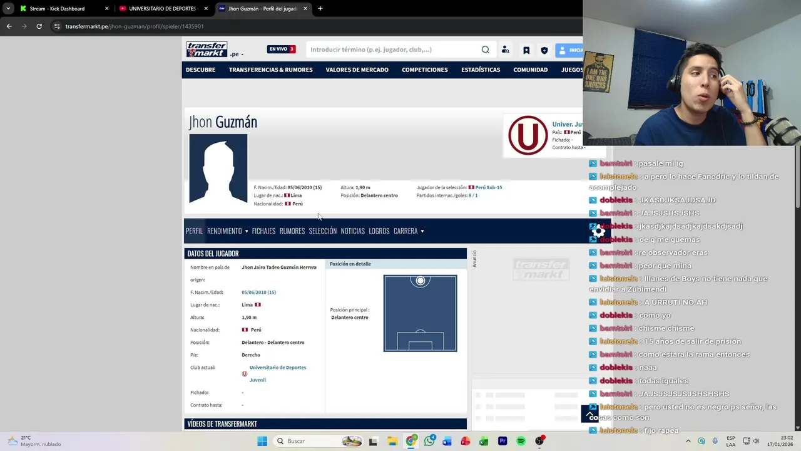
Task: Click the centre-forward marker on the pitch
Action: (421, 281)
